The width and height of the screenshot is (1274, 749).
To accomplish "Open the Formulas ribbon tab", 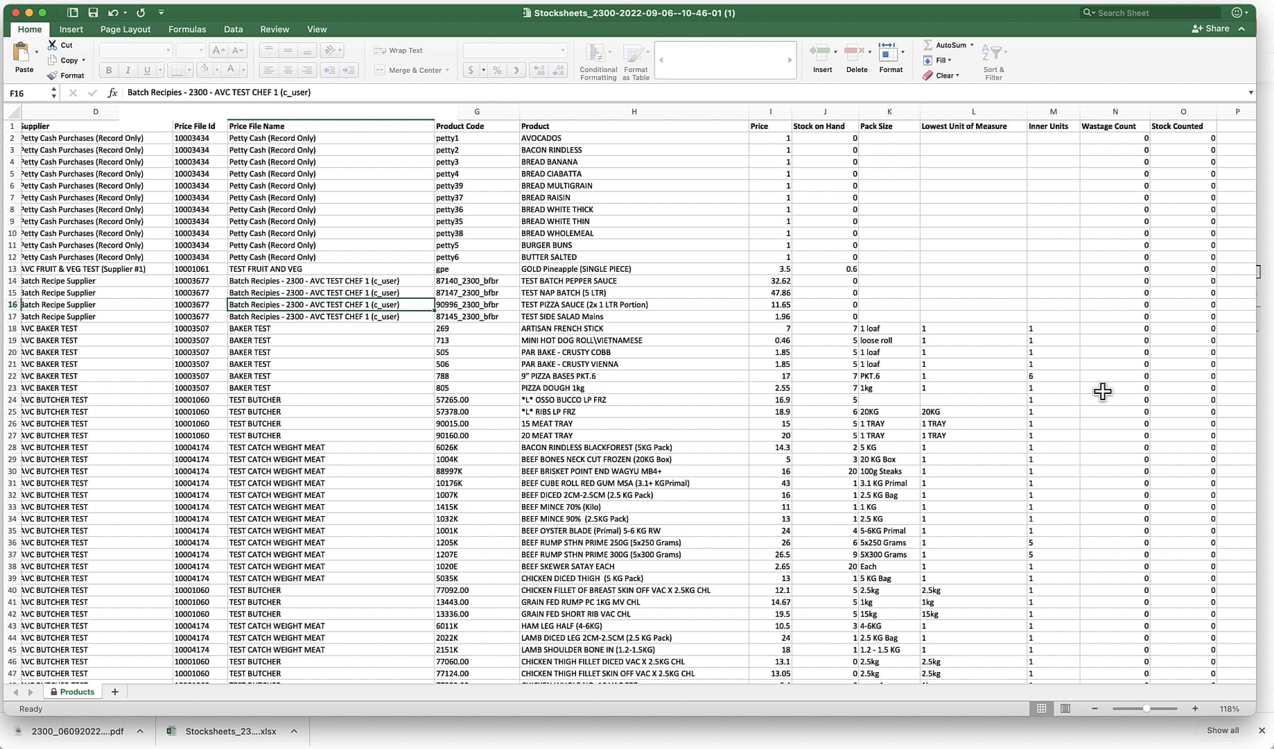I will pos(187,29).
